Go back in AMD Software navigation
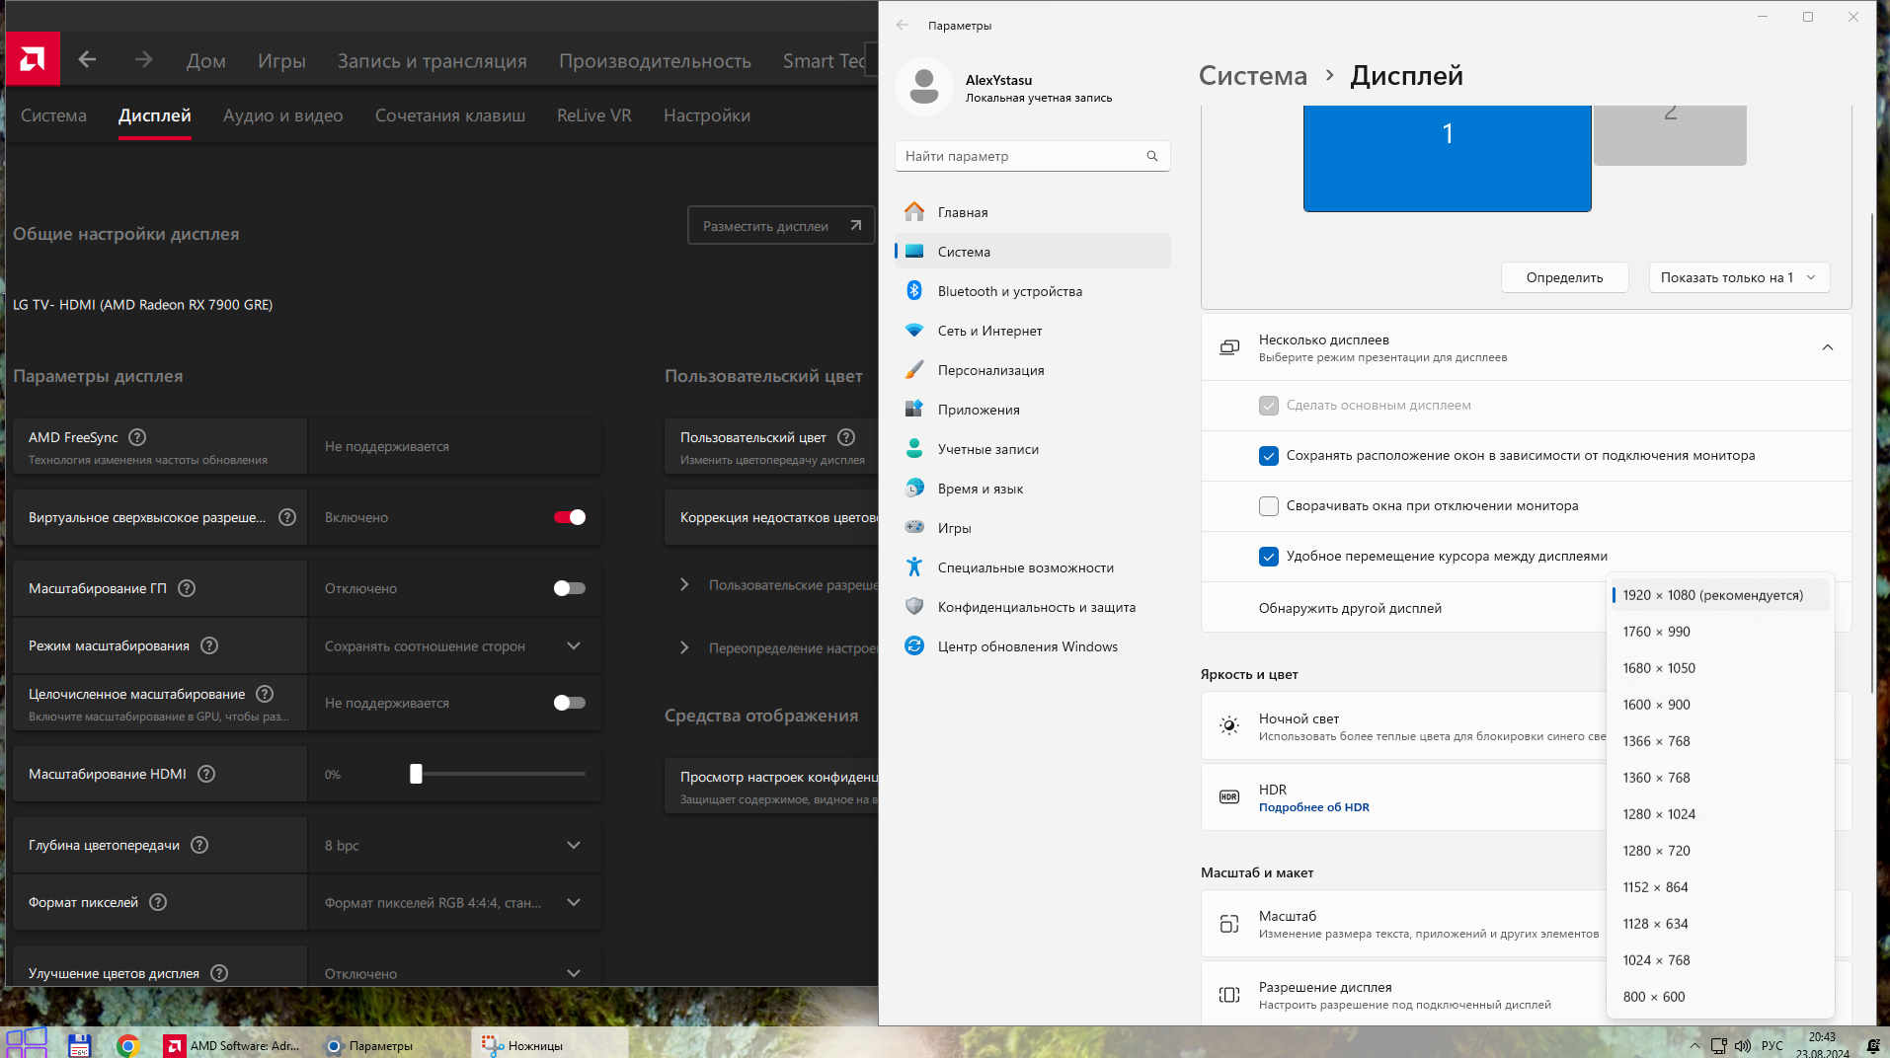 click(88, 60)
